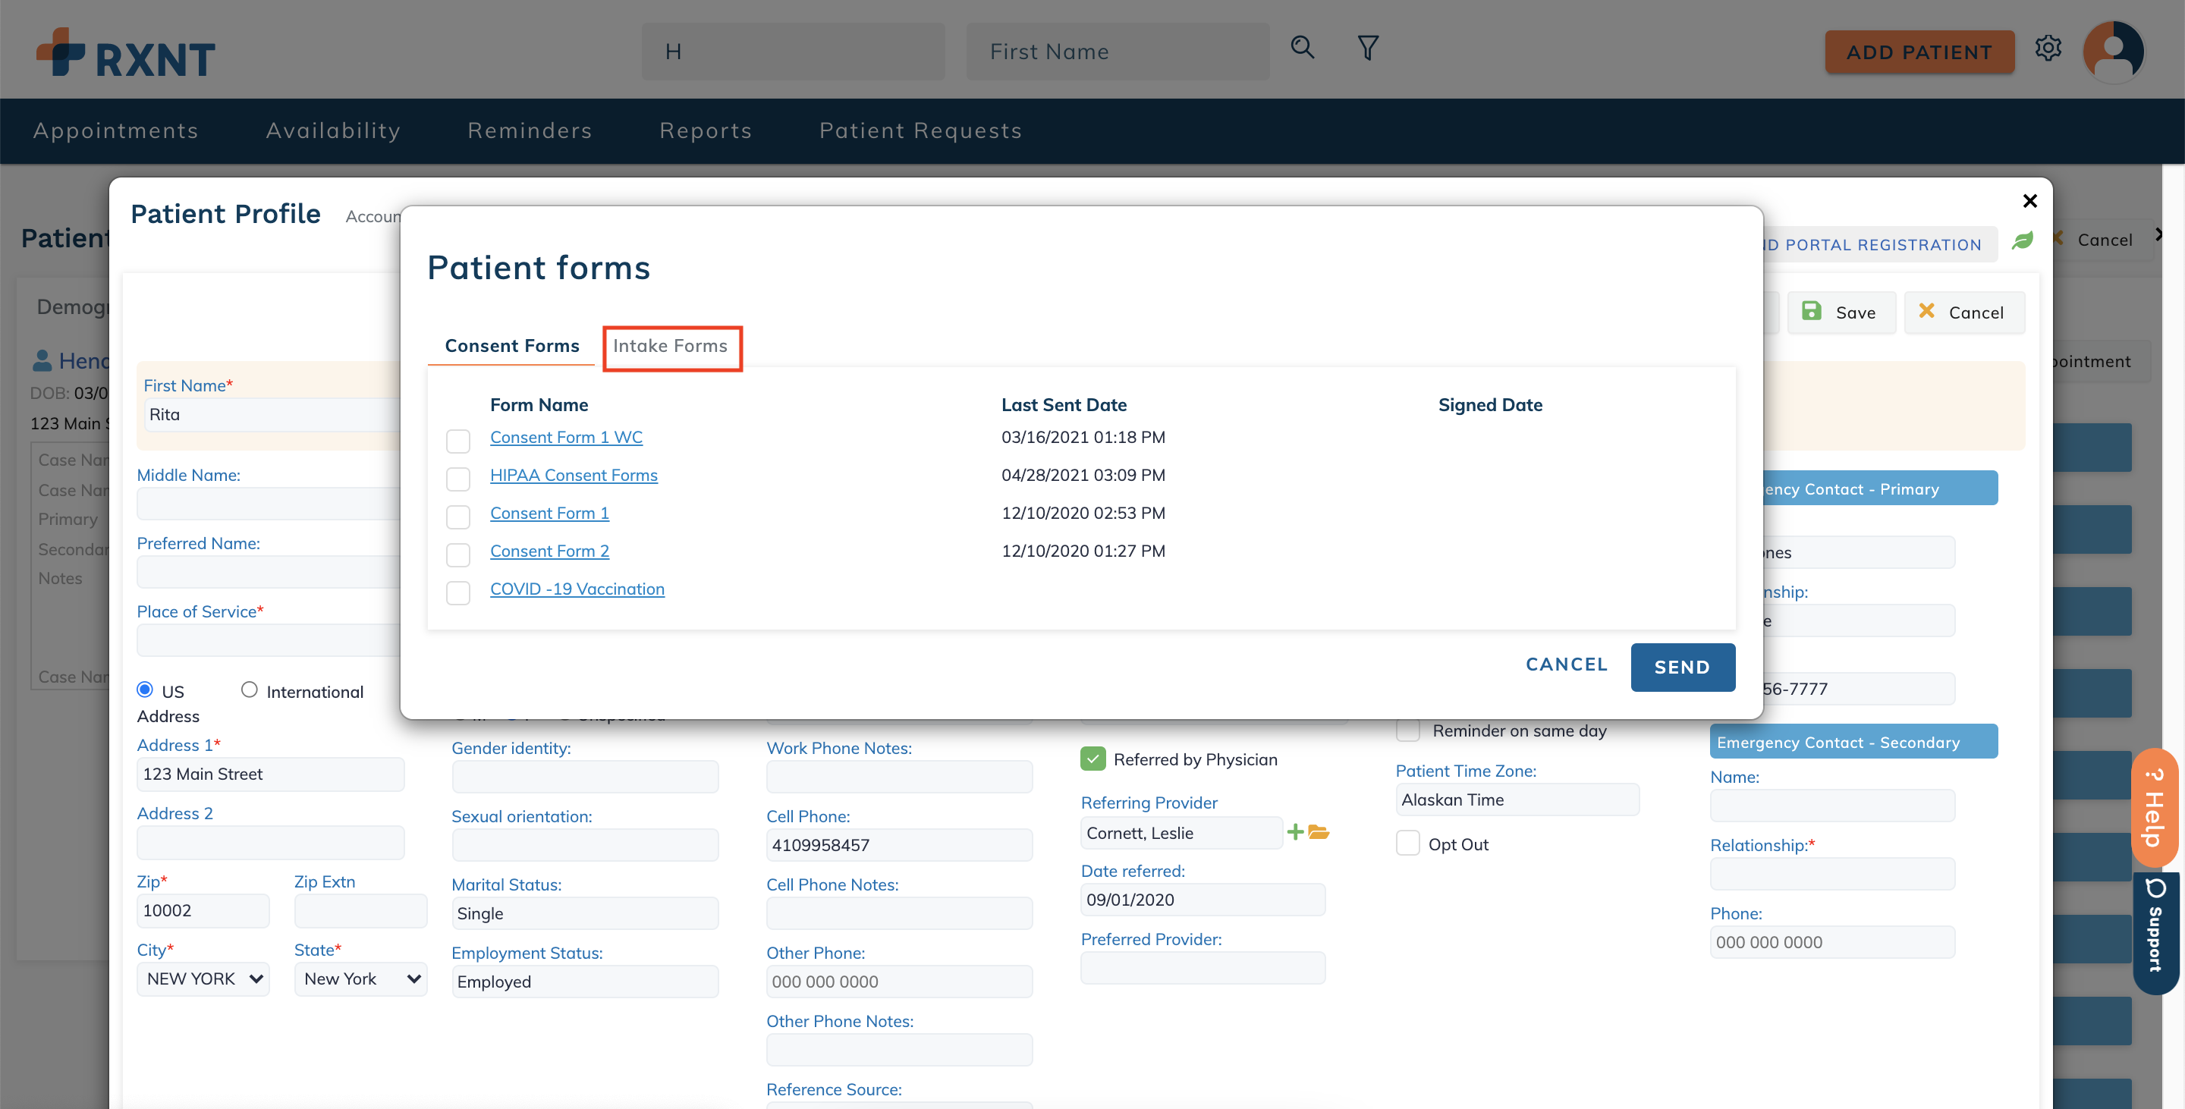
Task: Switch to the Consent Forms tab
Action: pos(511,346)
